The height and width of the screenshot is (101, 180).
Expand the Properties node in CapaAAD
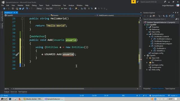coord(147,27)
